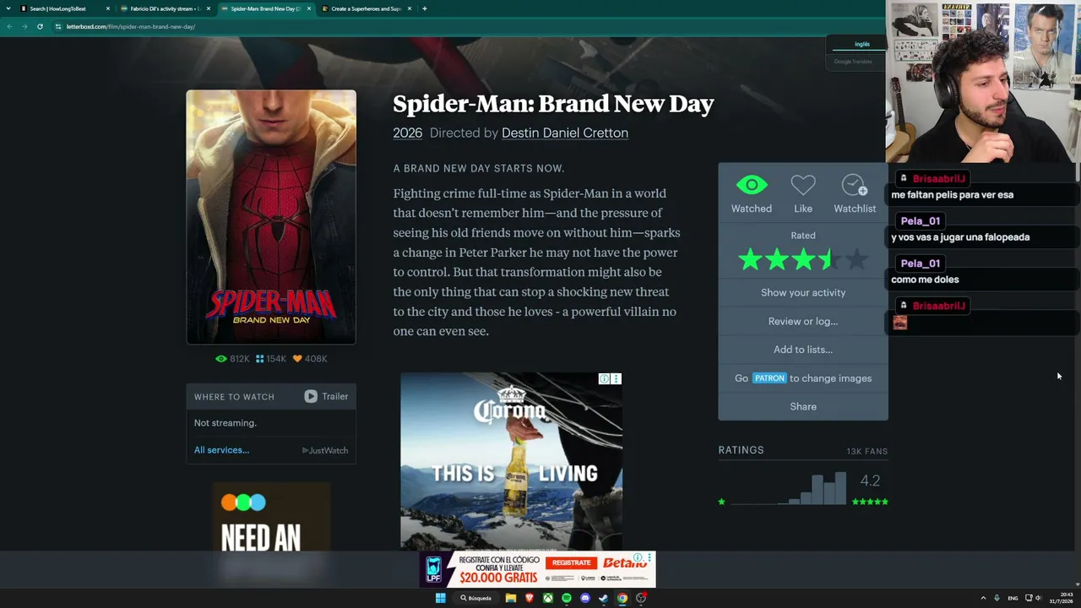Open the Betano banner options menu
This screenshot has height=608, width=1081.
pyautogui.click(x=649, y=558)
